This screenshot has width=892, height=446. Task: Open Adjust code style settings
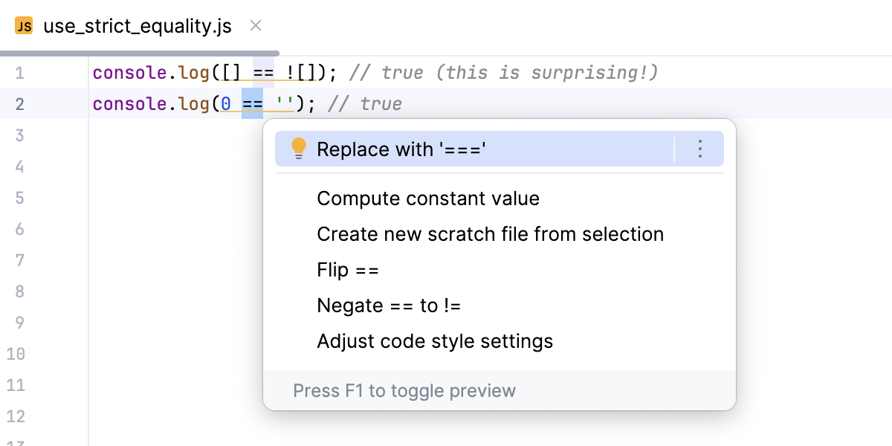[x=435, y=341]
